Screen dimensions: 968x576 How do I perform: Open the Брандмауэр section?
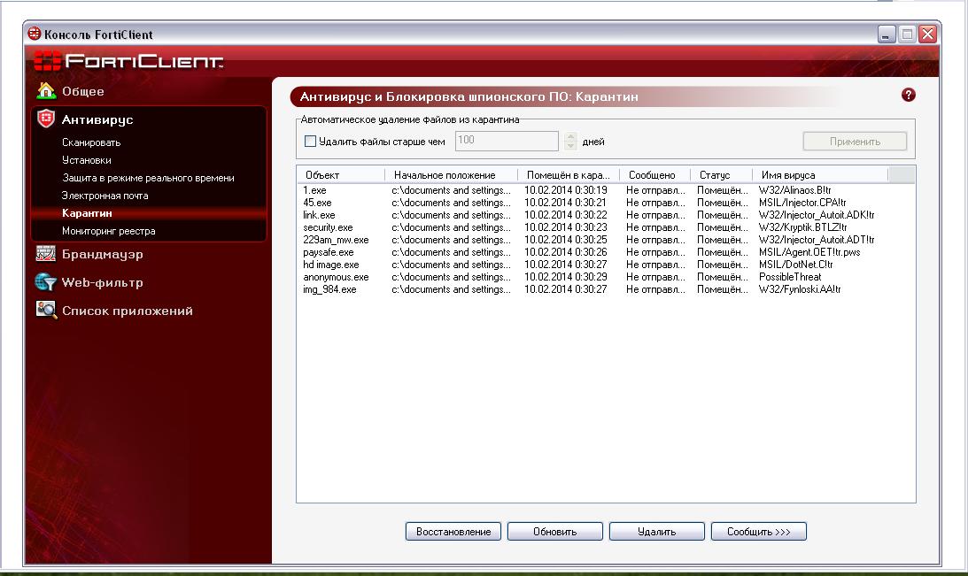[x=103, y=254]
